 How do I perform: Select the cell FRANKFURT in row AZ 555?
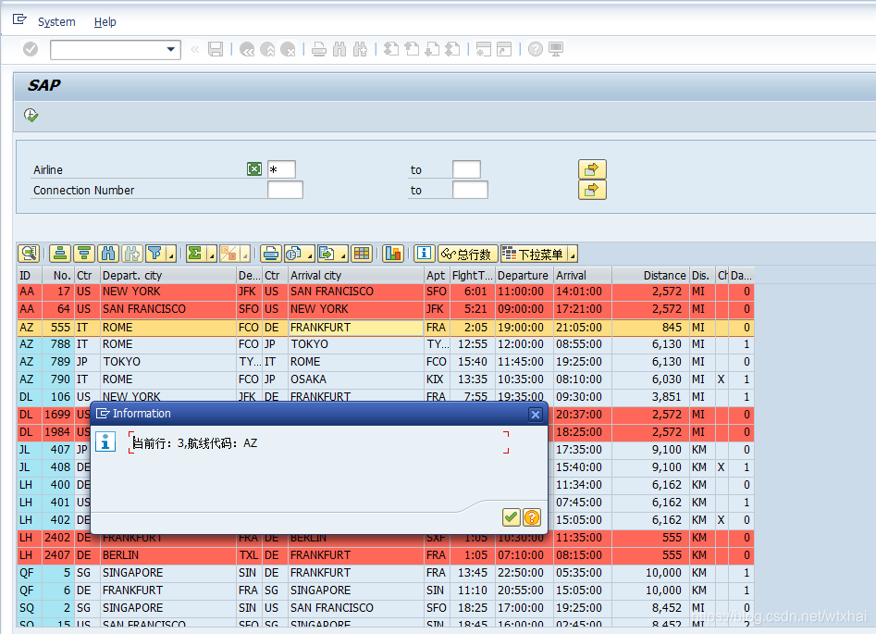click(356, 327)
